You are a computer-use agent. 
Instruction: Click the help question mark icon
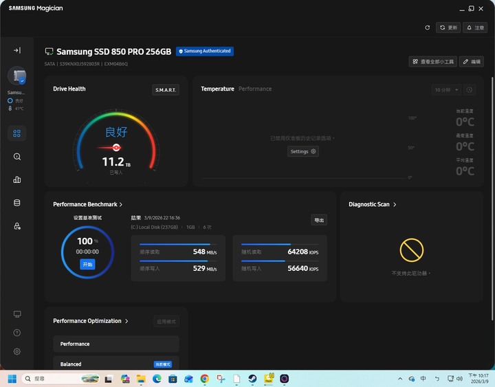point(17,333)
